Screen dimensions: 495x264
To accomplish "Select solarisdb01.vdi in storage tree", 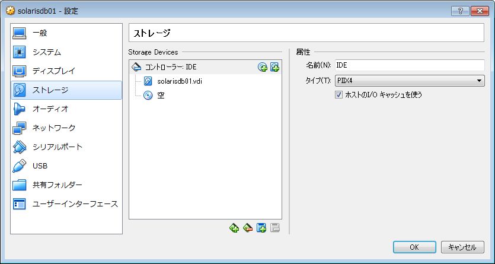I will click(x=180, y=81).
